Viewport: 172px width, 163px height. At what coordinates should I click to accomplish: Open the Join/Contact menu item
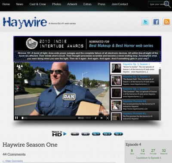point(120,4)
